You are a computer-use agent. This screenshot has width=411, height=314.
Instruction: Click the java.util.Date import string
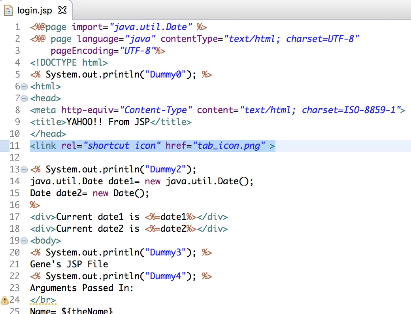click(151, 27)
